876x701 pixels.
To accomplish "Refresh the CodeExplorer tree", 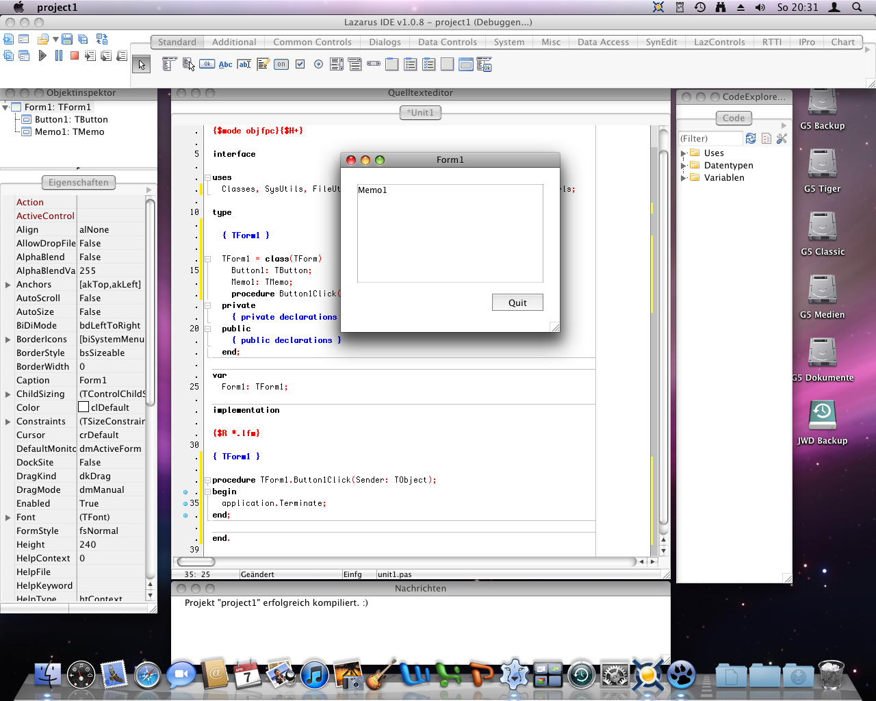I will click(751, 138).
